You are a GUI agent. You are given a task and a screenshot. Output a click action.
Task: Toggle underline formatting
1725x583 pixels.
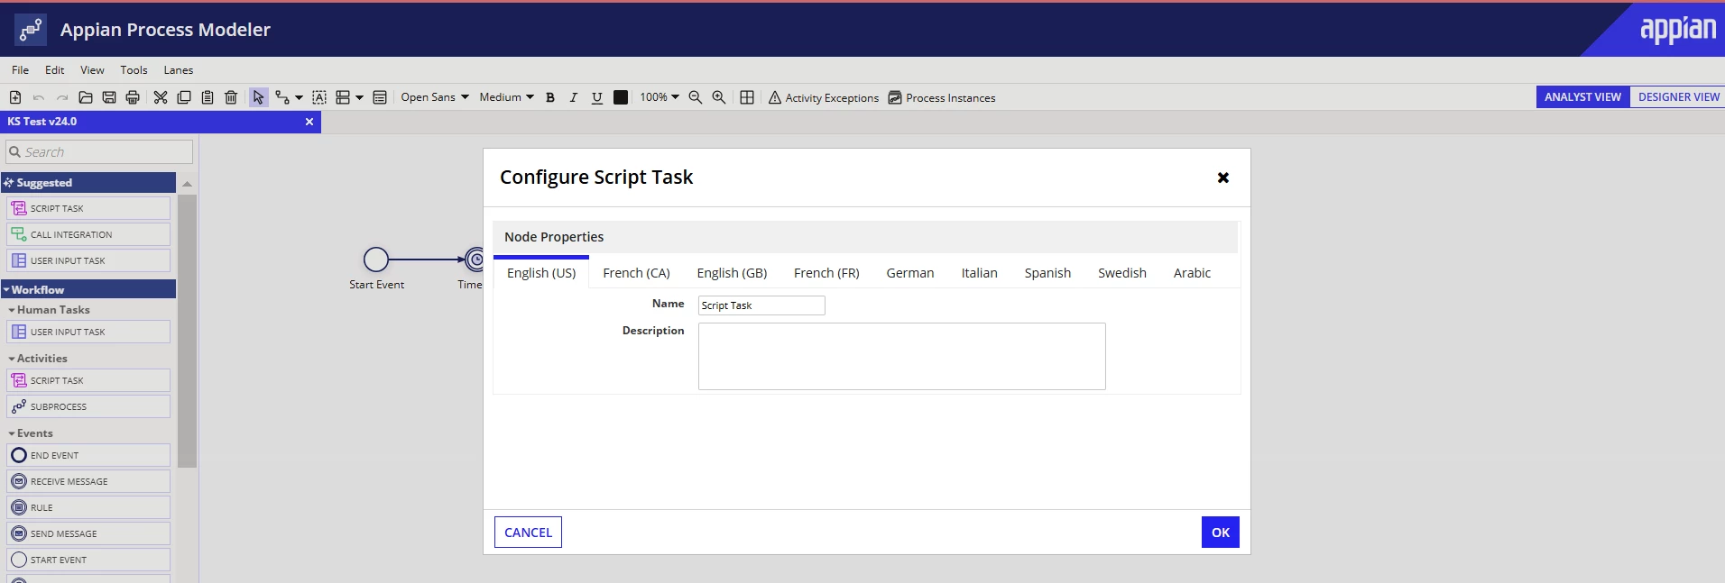(x=597, y=97)
